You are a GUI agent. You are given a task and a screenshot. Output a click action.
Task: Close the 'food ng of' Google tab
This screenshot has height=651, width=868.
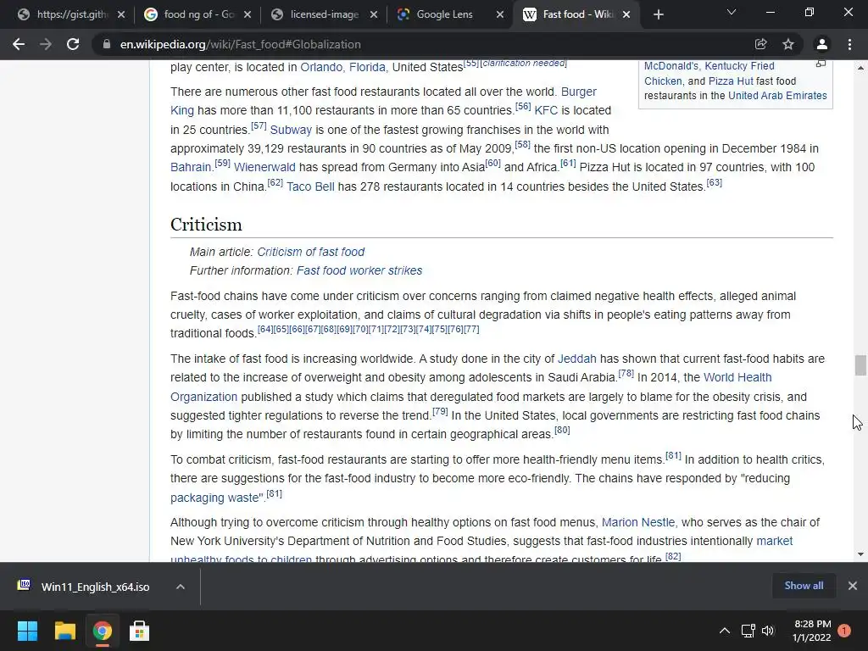click(x=248, y=14)
